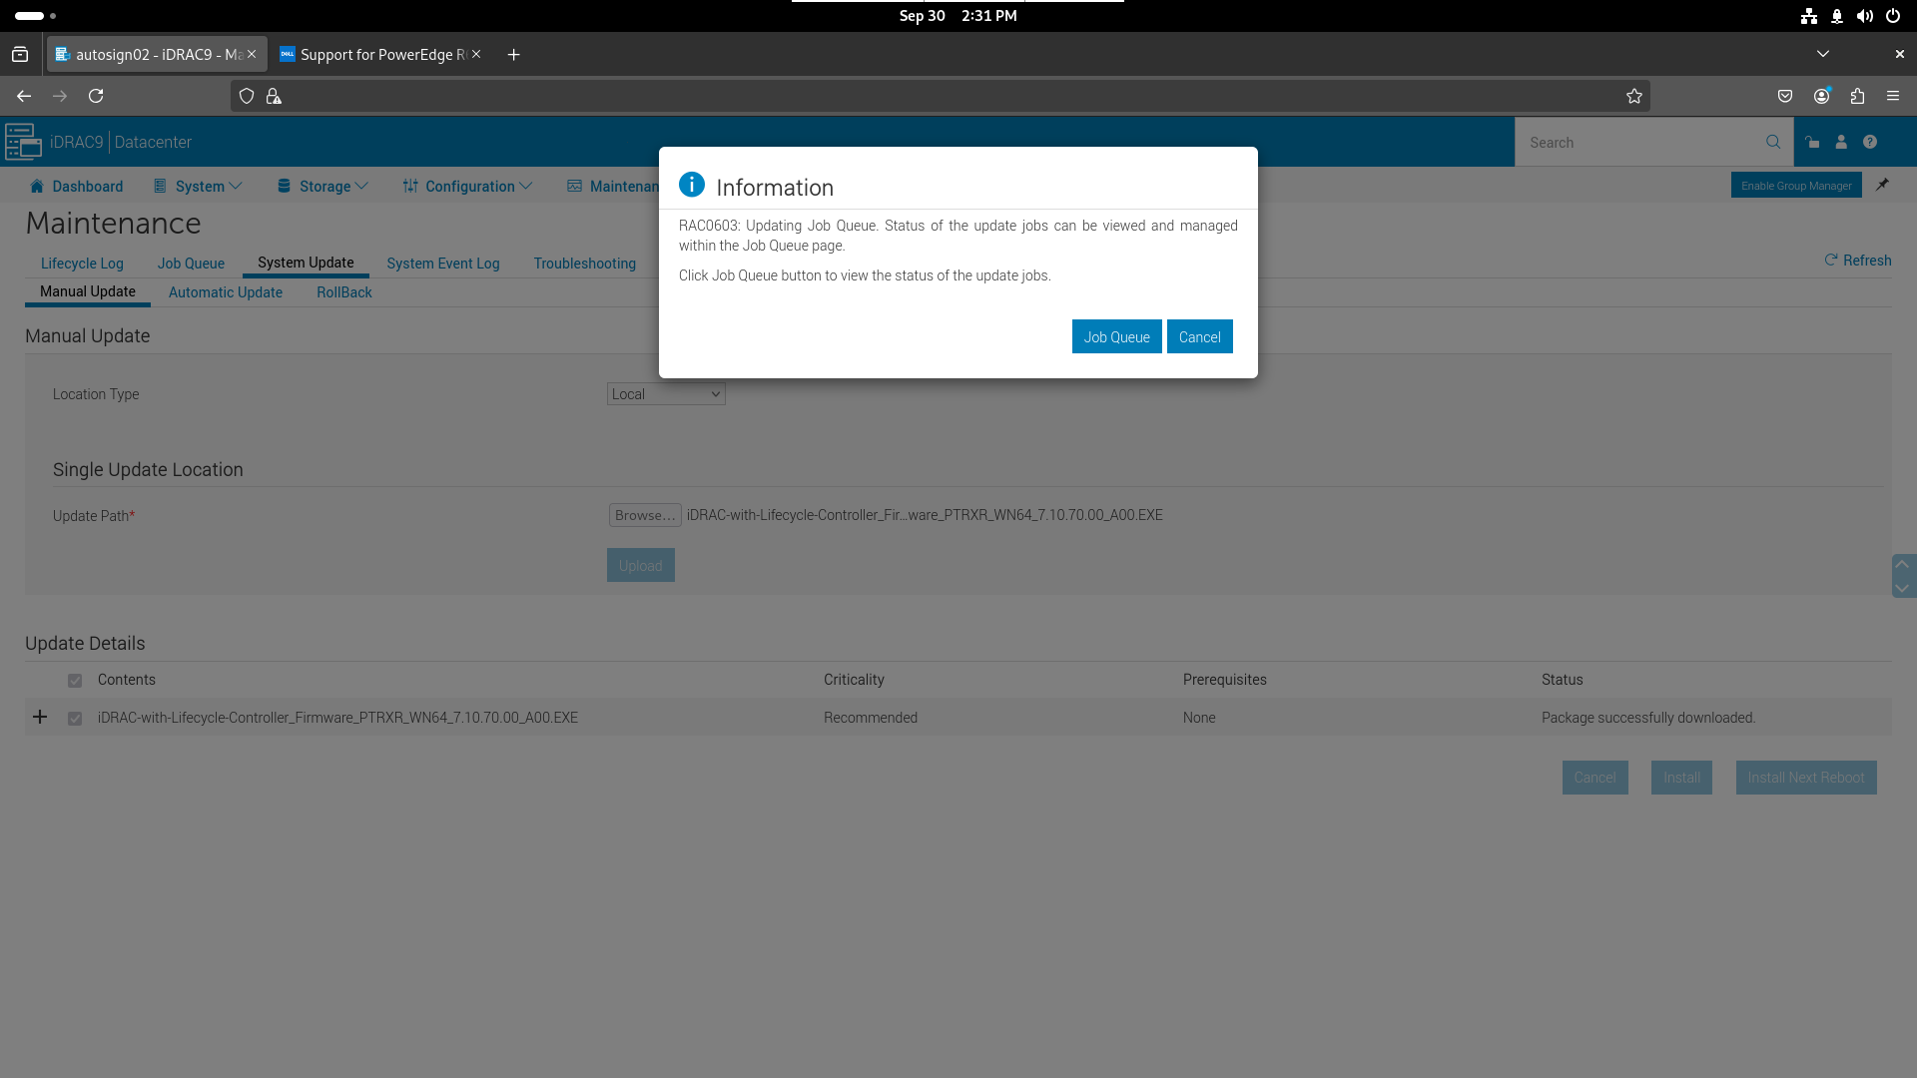Open the Firefox hamburger menu
The width and height of the screenshot is (1917, 1078).
(x=1893, y=96)
